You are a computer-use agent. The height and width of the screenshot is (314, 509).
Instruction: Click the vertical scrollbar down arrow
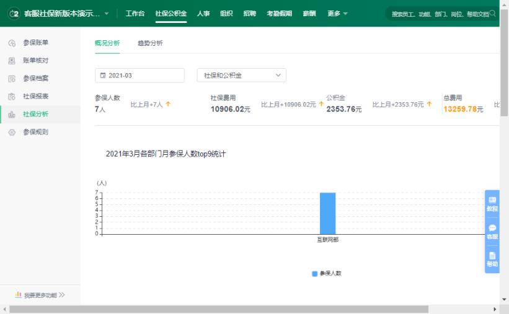click(x=504, y=299)
